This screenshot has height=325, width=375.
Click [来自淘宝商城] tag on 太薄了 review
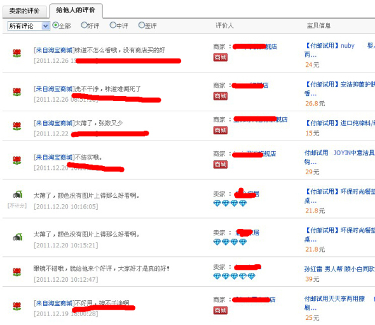(x=54, y=123)
